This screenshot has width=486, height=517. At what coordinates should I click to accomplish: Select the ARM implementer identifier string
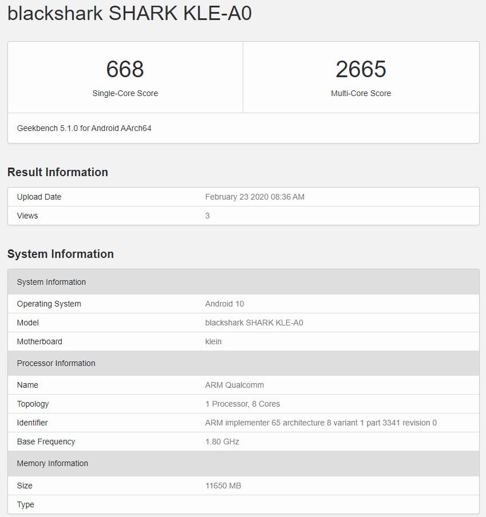(321, 423)
